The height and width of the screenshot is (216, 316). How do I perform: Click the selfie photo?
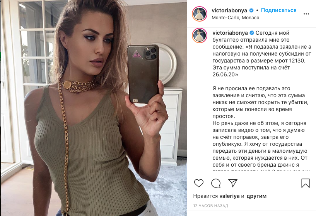coord(94,108)
